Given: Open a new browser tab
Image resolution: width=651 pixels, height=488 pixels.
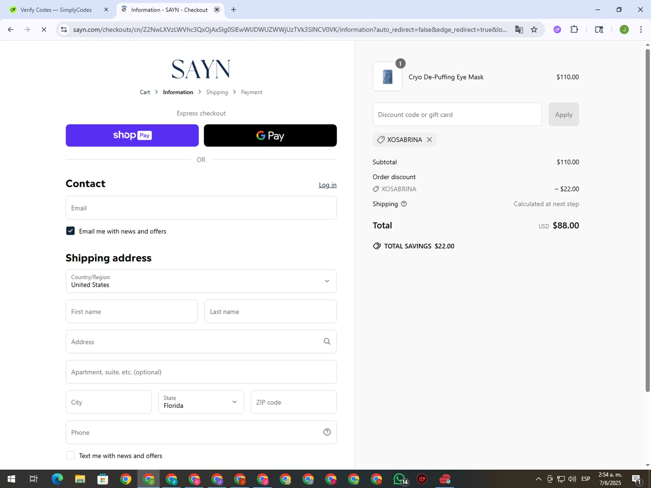Looking at the screenshot, I should point(233,10).
